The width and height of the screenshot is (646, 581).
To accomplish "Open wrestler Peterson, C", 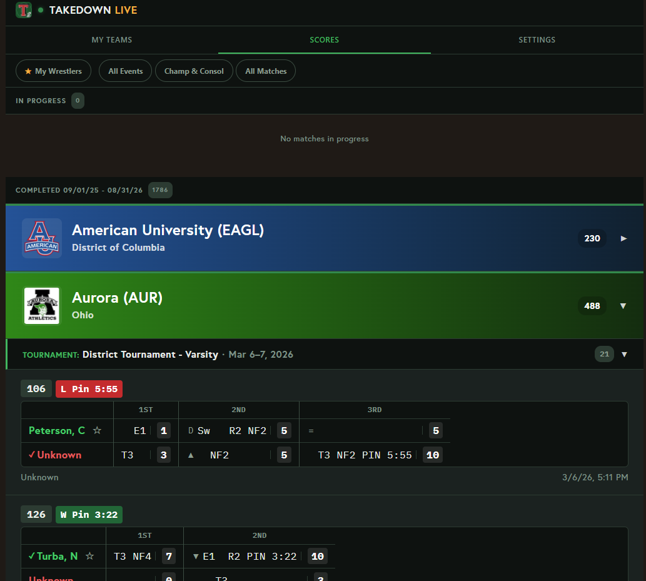I will (57, 431).
